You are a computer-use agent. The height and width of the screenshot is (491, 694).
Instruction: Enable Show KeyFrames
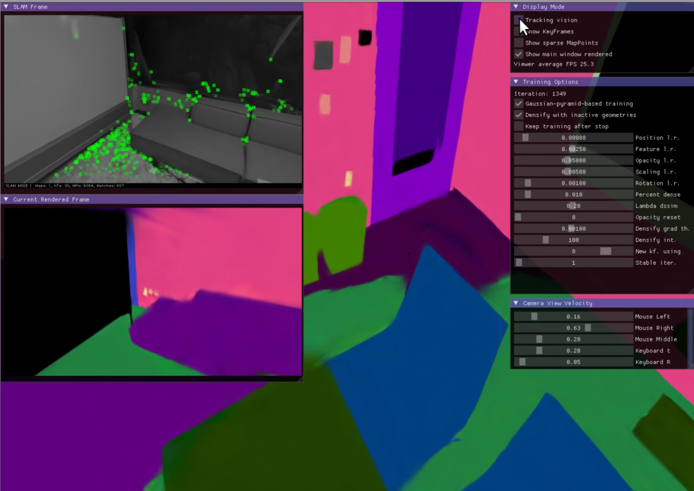(518, 31)
